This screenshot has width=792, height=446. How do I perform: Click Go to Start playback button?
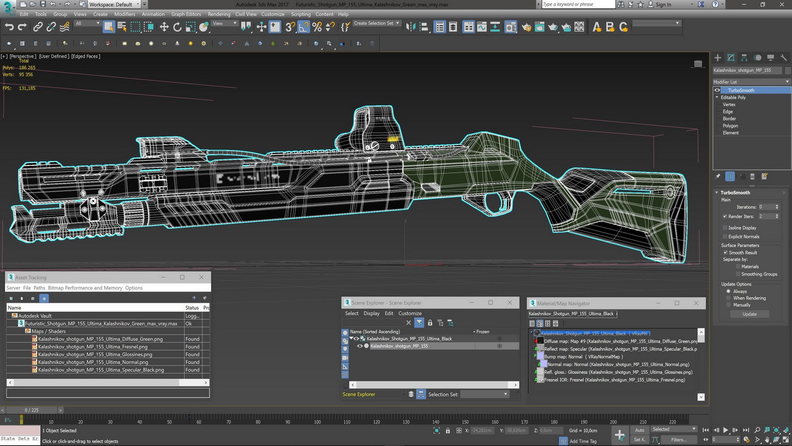point(706,430)
